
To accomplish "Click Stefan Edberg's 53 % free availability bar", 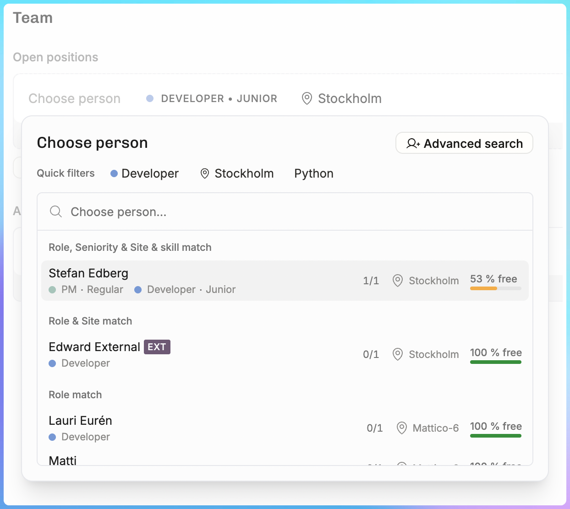I will point(496,288).
